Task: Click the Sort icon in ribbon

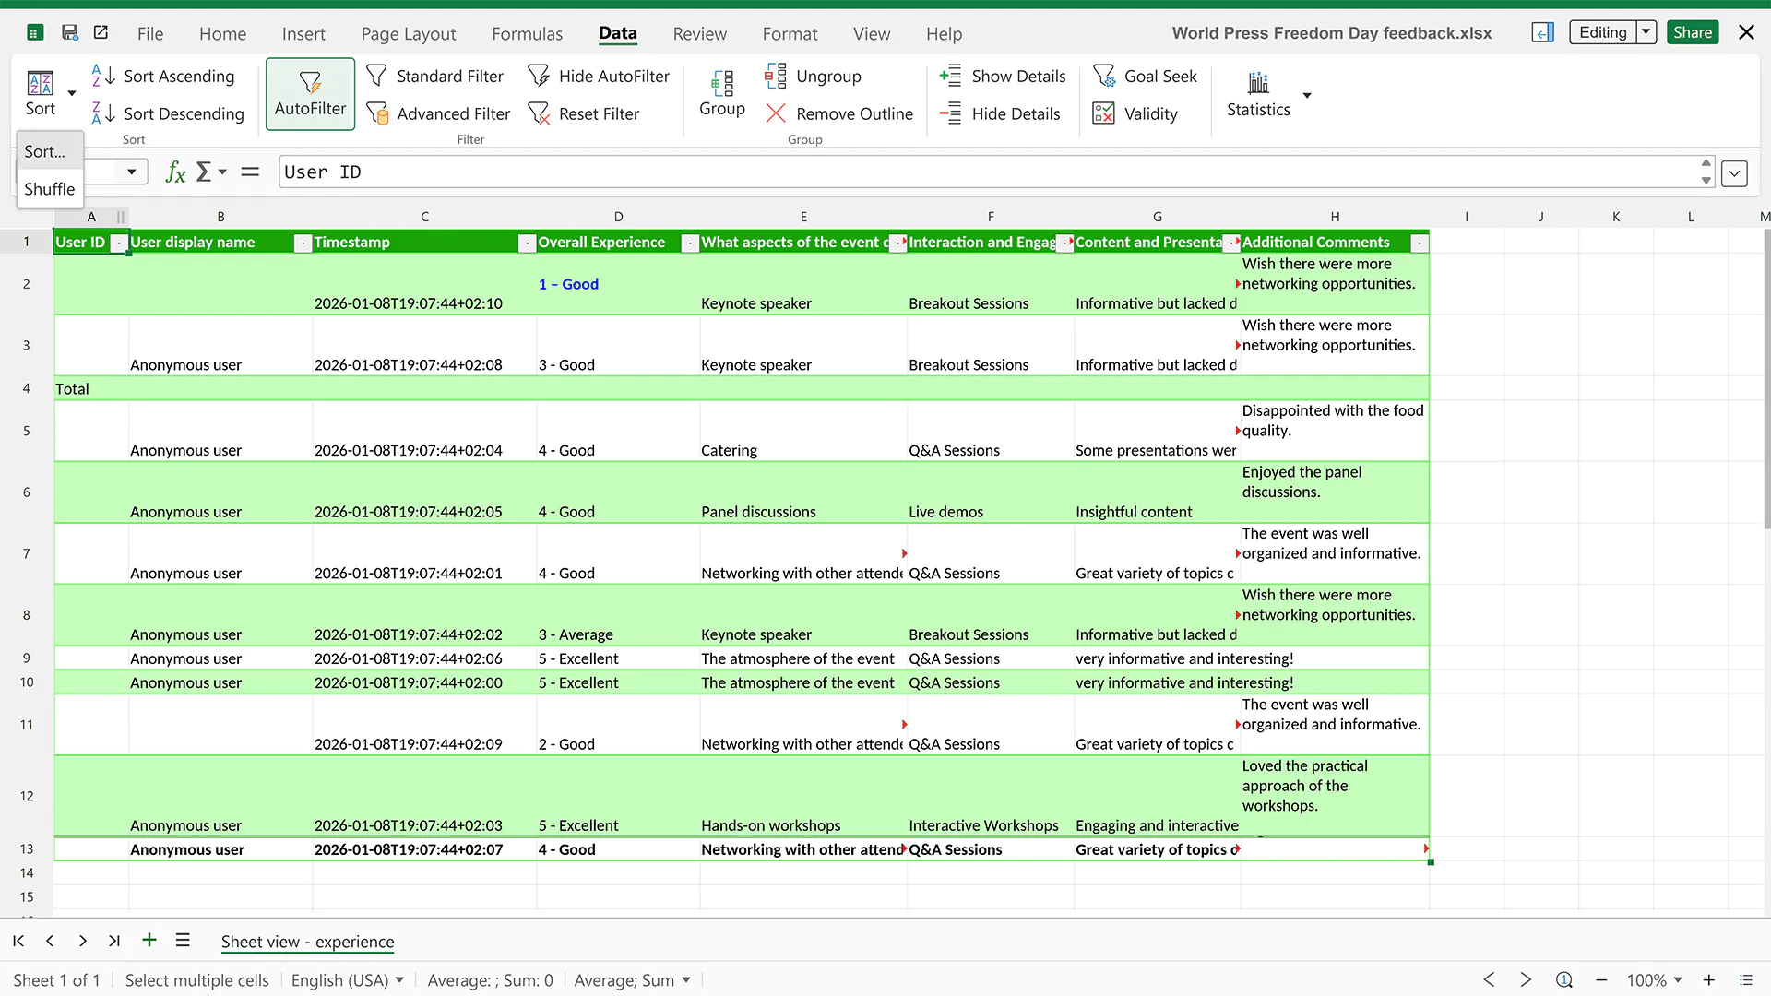Action: pyautogui.click(x=40, y=92)
